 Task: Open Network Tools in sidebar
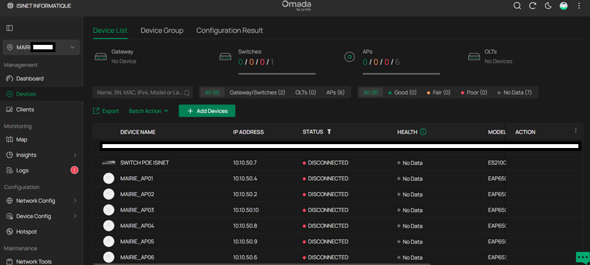[34, 262]
